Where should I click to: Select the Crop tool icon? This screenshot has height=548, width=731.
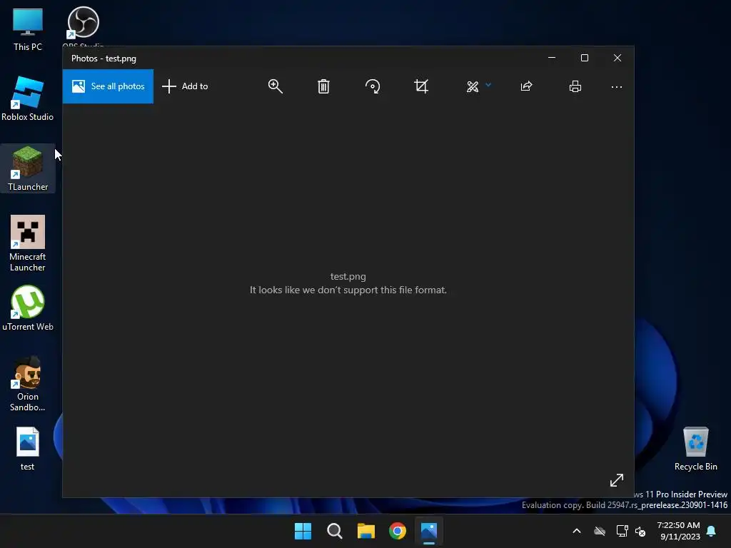click(421, 86)
